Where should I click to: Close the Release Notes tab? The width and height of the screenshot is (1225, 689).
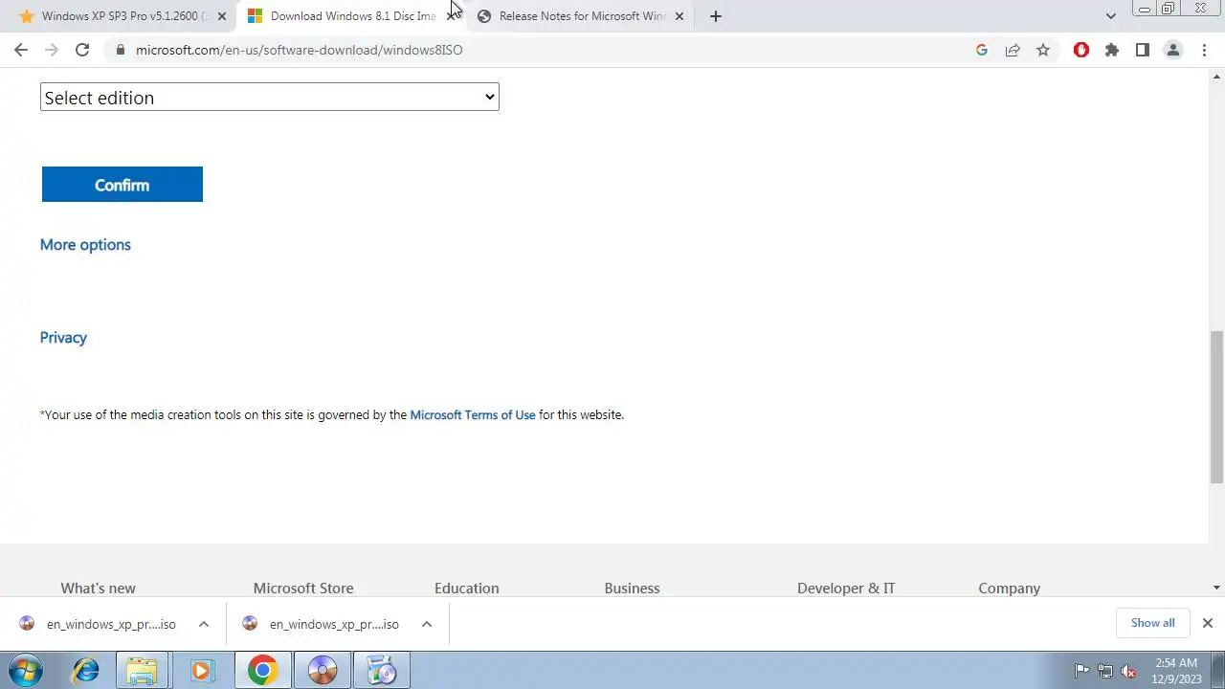679,16
